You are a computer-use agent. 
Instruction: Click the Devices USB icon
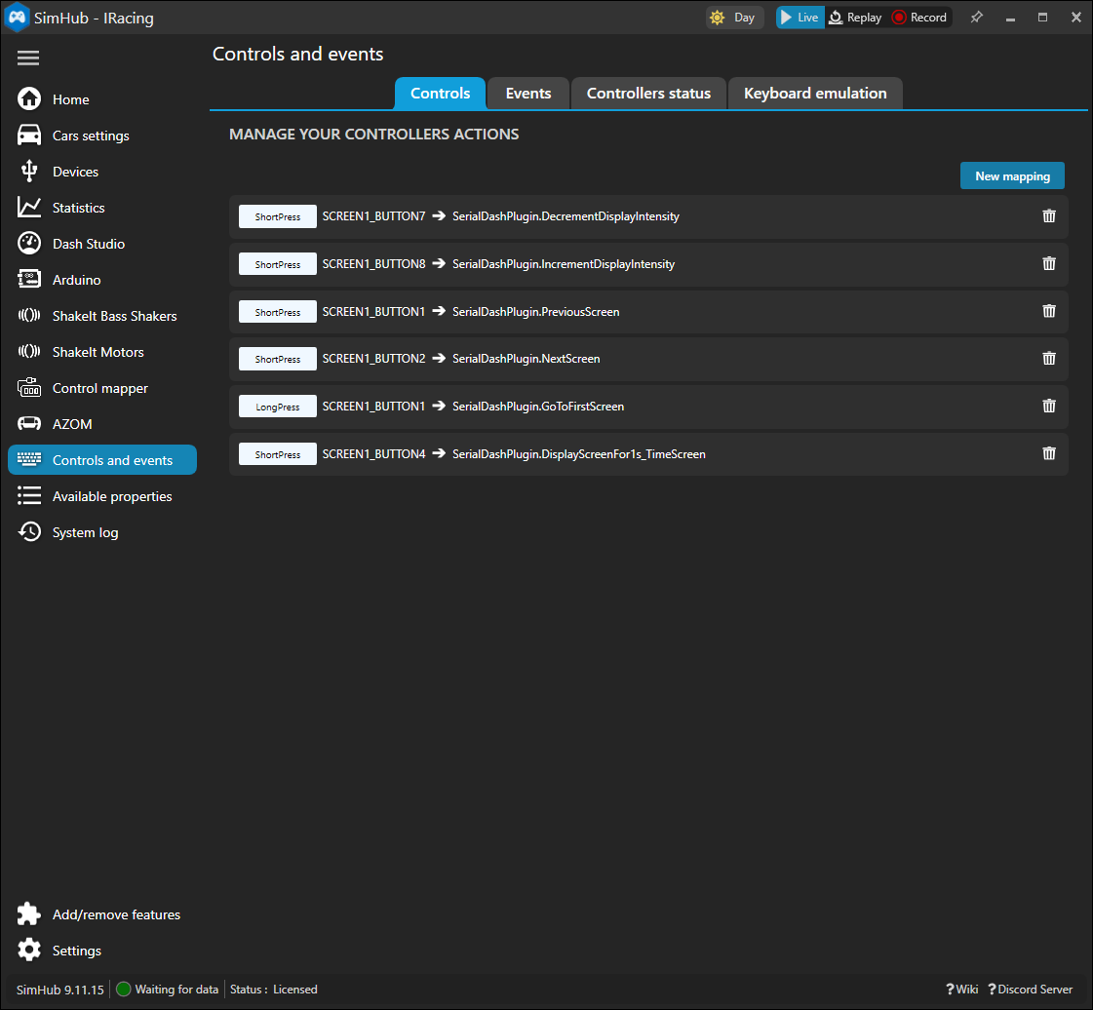[29, 171]
